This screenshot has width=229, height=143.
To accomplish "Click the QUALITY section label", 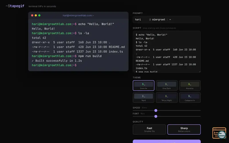I will coord(138,122).
